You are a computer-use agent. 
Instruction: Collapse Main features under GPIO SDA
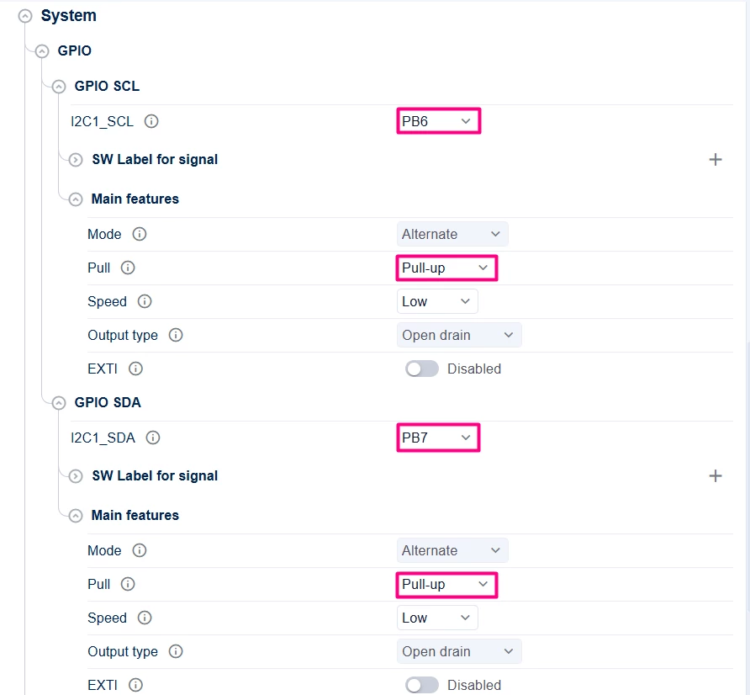point(76,516)
